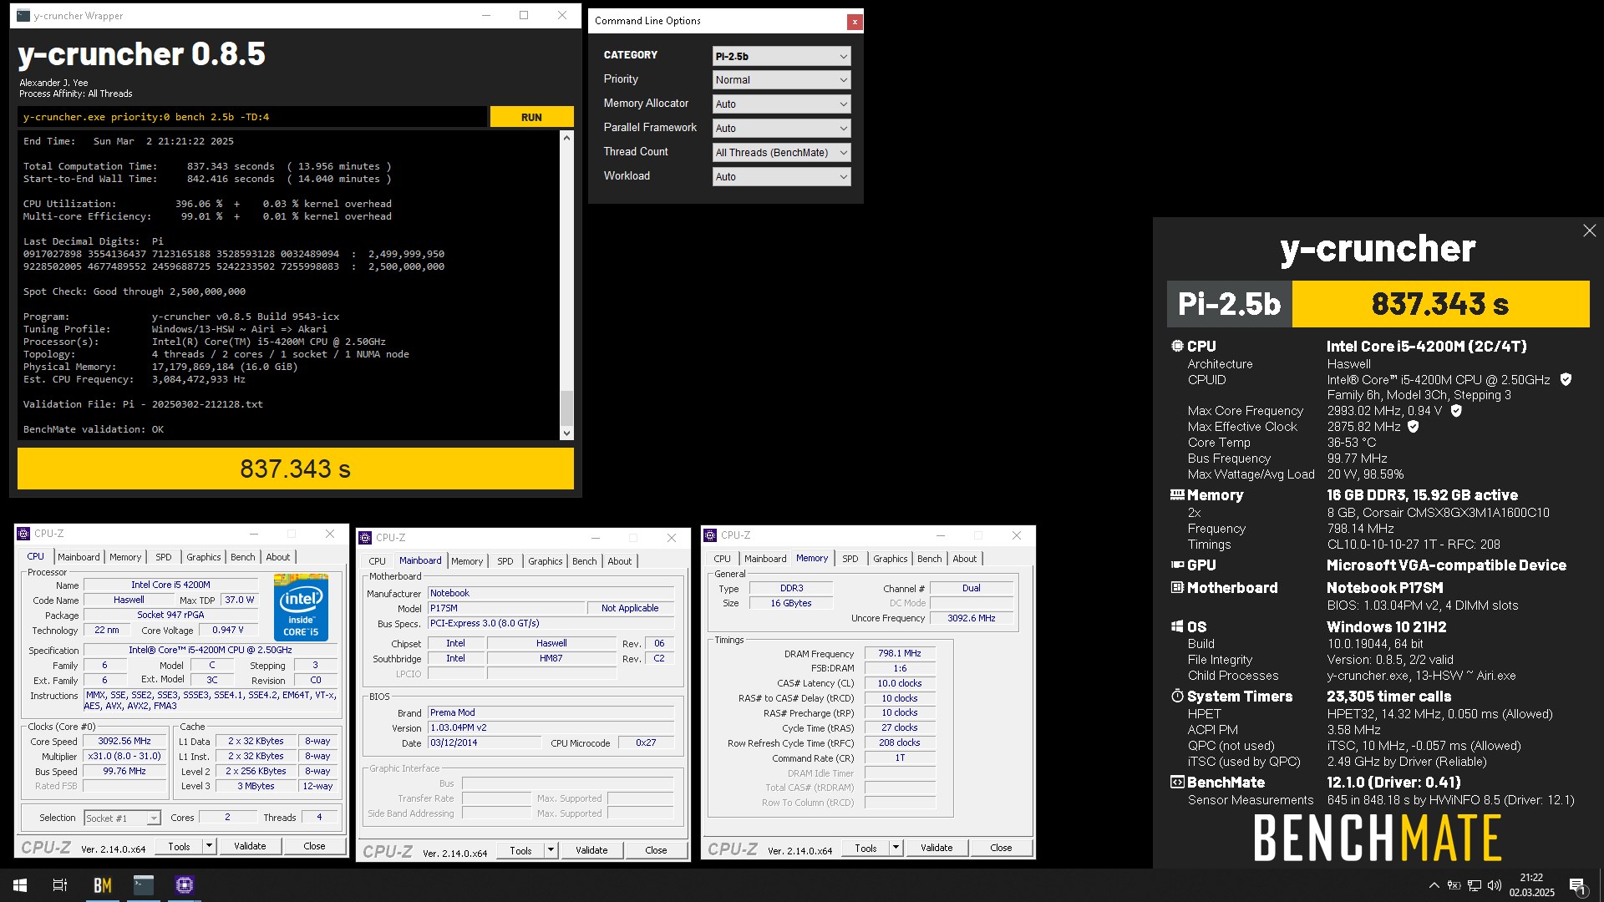Screen dimensions: 1604x902
Task: Maximize the y-cruncher Wrapper window
Action: tap(524, 15)
